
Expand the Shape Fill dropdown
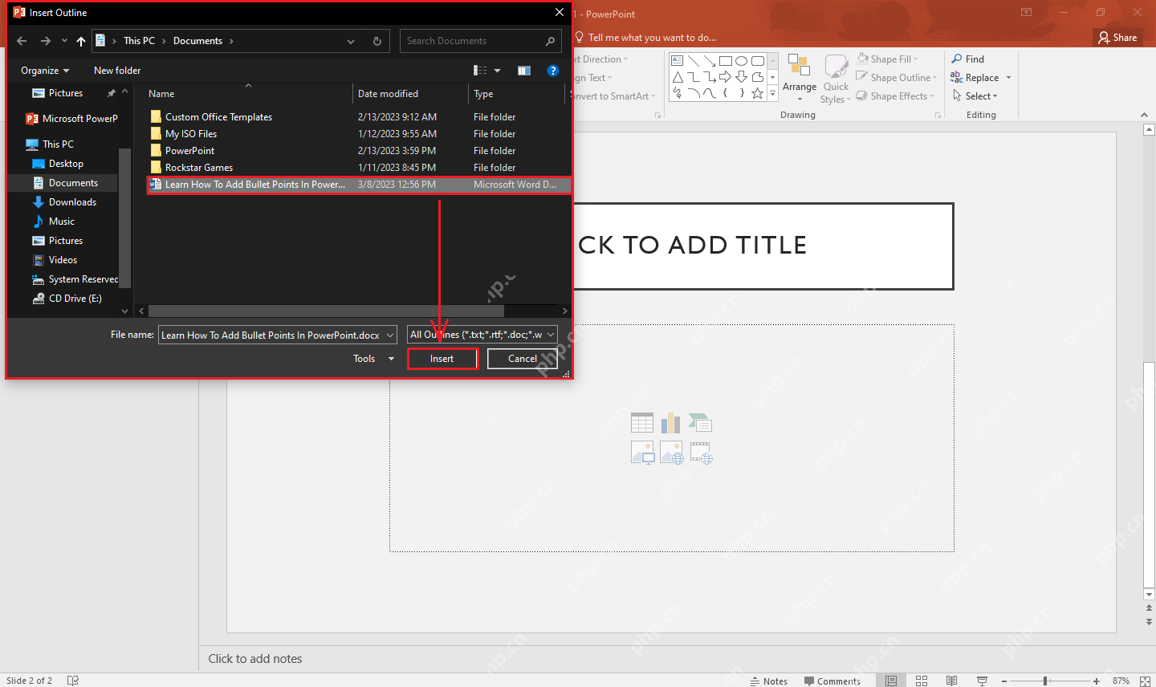914,59
